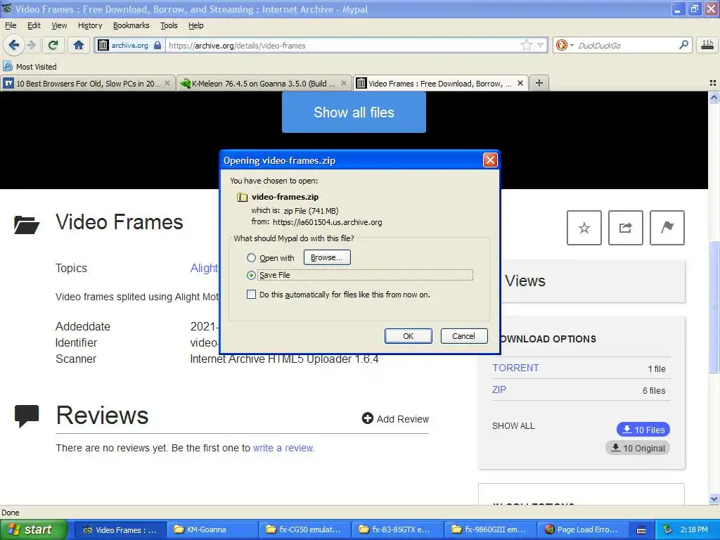The height and width of the screenshot is (540, 720).
Task: Open the History menu
Action: pyautogui.click(x=90, y=25)
